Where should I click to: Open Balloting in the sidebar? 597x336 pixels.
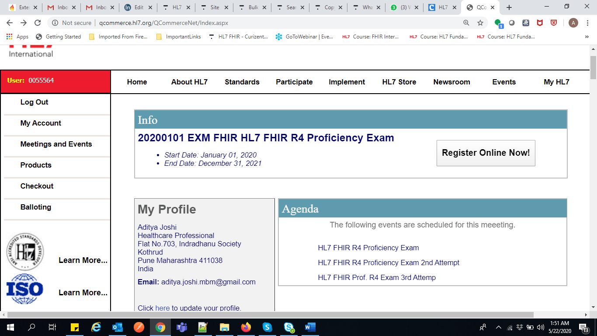coord(35,207)
